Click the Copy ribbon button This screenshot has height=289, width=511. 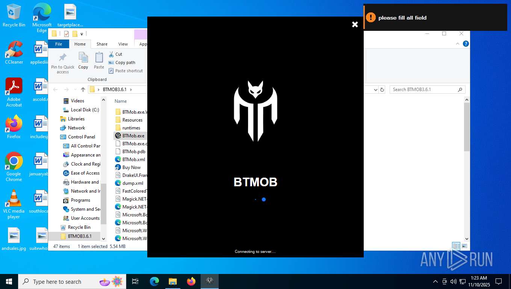click(83, 61)
